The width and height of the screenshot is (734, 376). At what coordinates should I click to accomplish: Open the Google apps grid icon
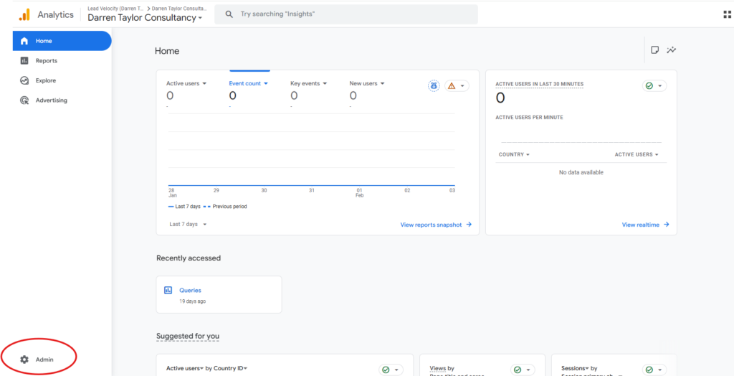pos(728,14)
